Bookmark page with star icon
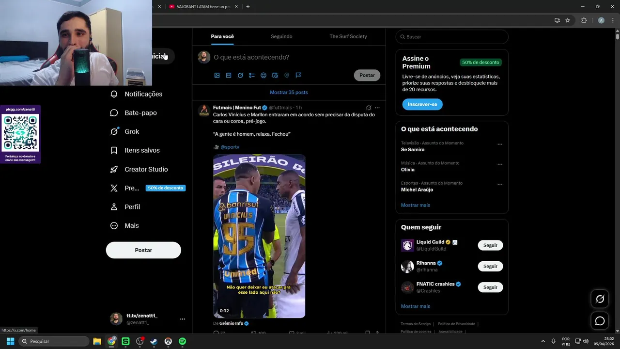Viewport: 620px width, 349px height. [568, 20]
